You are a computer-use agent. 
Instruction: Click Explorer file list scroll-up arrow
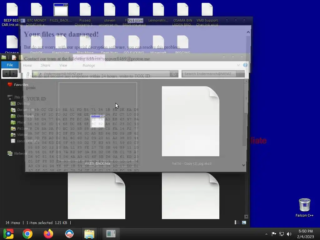coord(246,81)
